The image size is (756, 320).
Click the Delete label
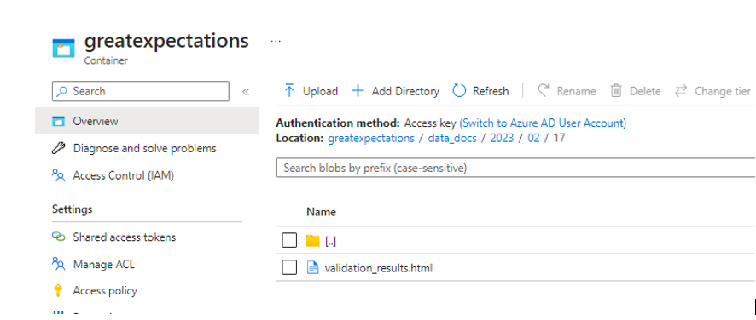pos(645,91)
